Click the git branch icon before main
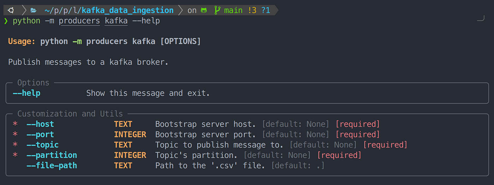This screenshot has height=185, width=494. [217, 11]
